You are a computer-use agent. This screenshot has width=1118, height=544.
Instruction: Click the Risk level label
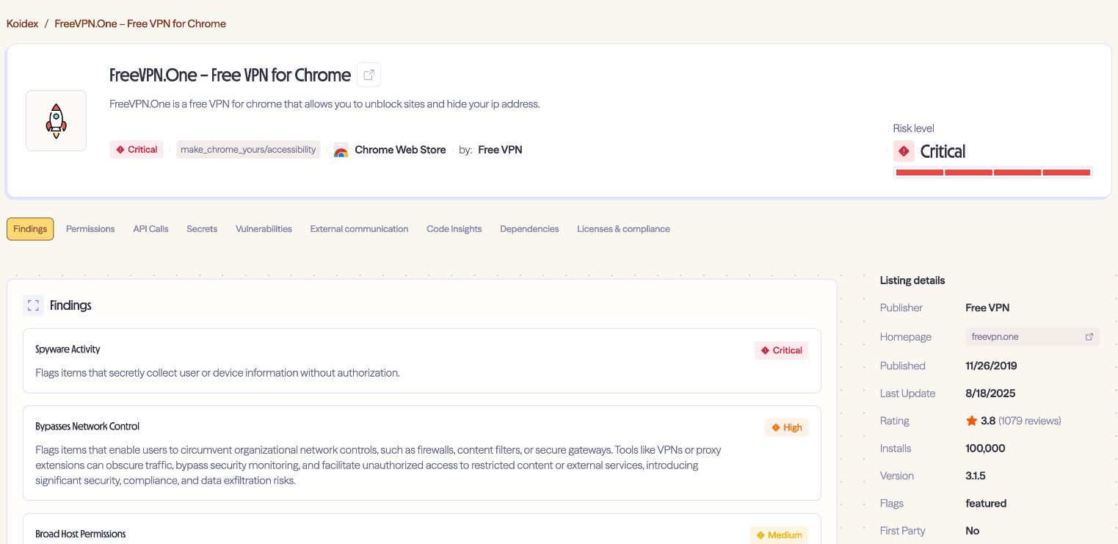pos(913,128)
